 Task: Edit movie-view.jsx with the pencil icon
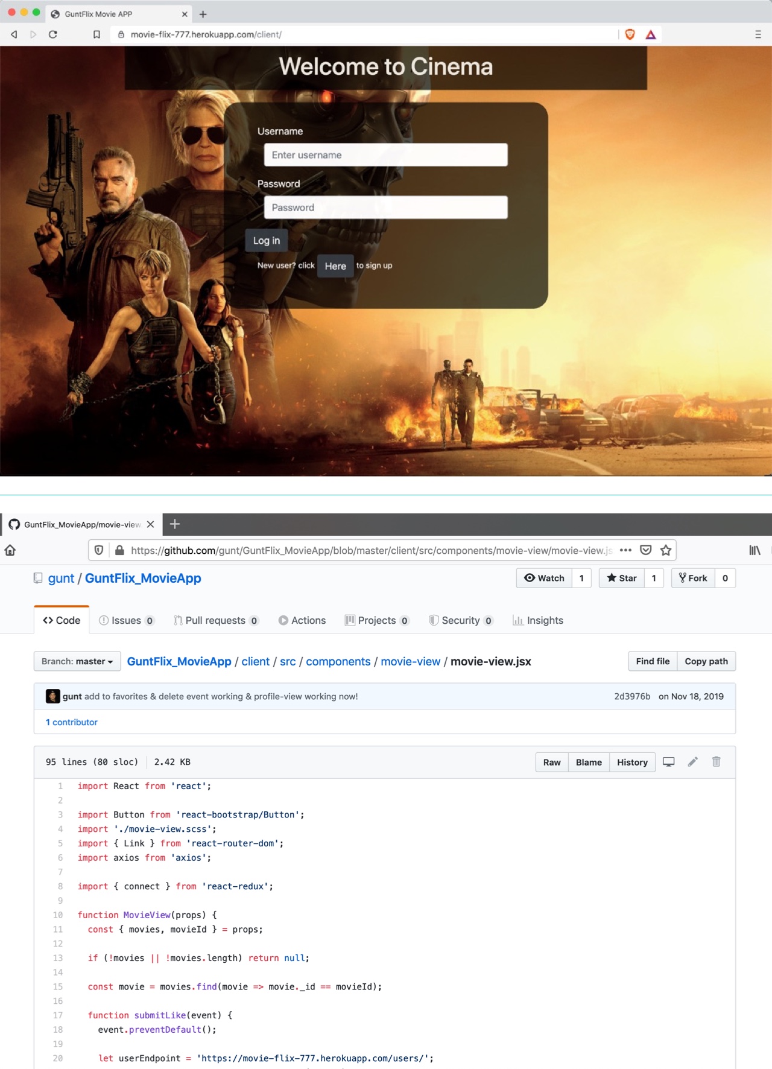(693, 762)
